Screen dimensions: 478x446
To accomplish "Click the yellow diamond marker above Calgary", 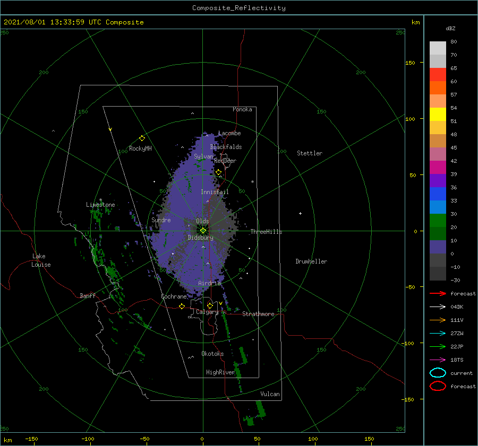I will coord(210,305).
